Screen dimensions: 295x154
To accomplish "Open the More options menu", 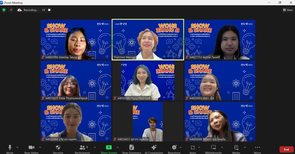I will click(x=257, y=149).
